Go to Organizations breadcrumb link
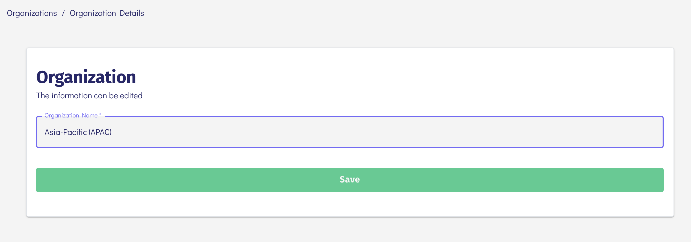Image resolution: width=691 pixels, height=242 pixels. (32, 13)
